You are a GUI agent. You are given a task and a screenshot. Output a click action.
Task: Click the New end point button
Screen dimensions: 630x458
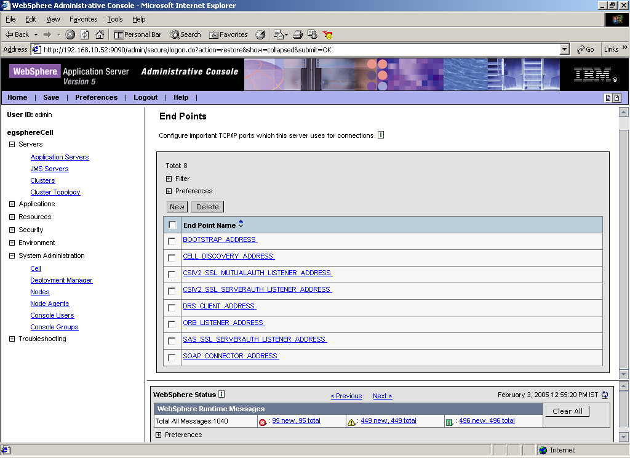click(177, 207)
